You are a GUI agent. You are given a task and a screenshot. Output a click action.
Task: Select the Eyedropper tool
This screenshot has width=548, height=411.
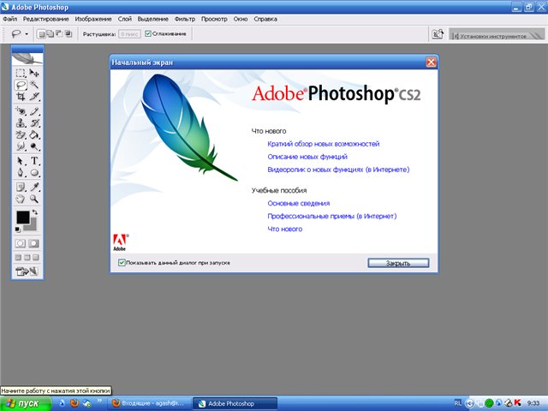tap(35, 186)
